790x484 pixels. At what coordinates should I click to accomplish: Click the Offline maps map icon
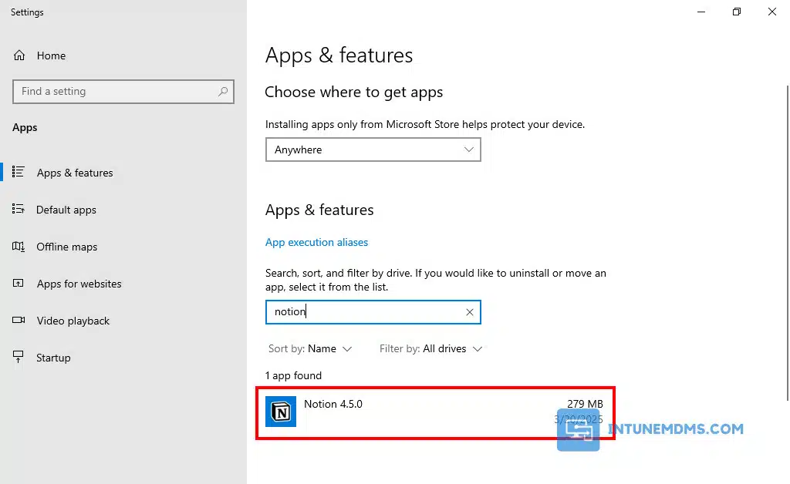(19, 247)
